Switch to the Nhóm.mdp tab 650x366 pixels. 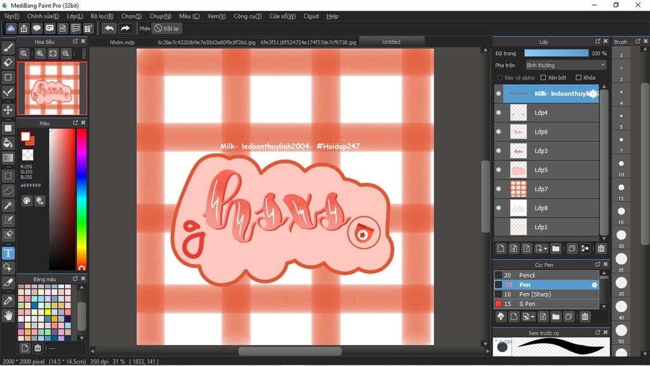click(x=123, y=42)
